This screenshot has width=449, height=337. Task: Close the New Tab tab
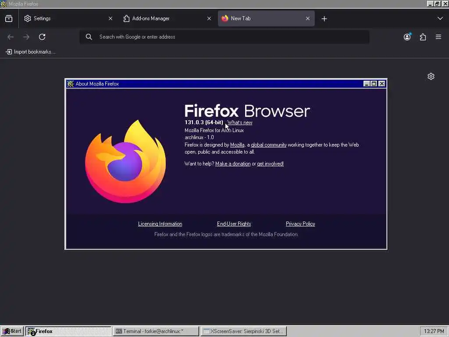[308, 18]
